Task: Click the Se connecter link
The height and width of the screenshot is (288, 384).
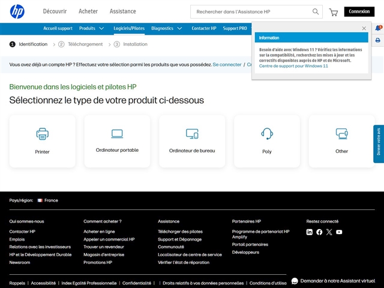Action: 227,65
